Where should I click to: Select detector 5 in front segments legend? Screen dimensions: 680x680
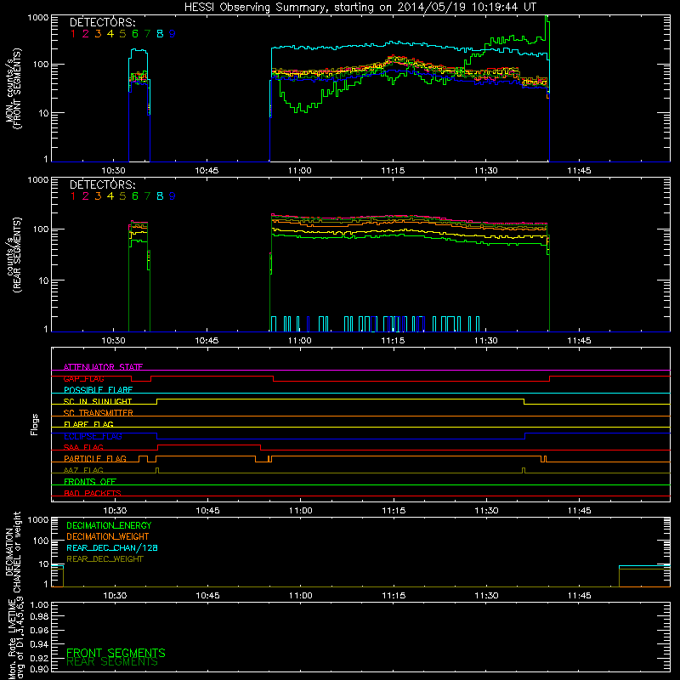click(x=122, y=34)
